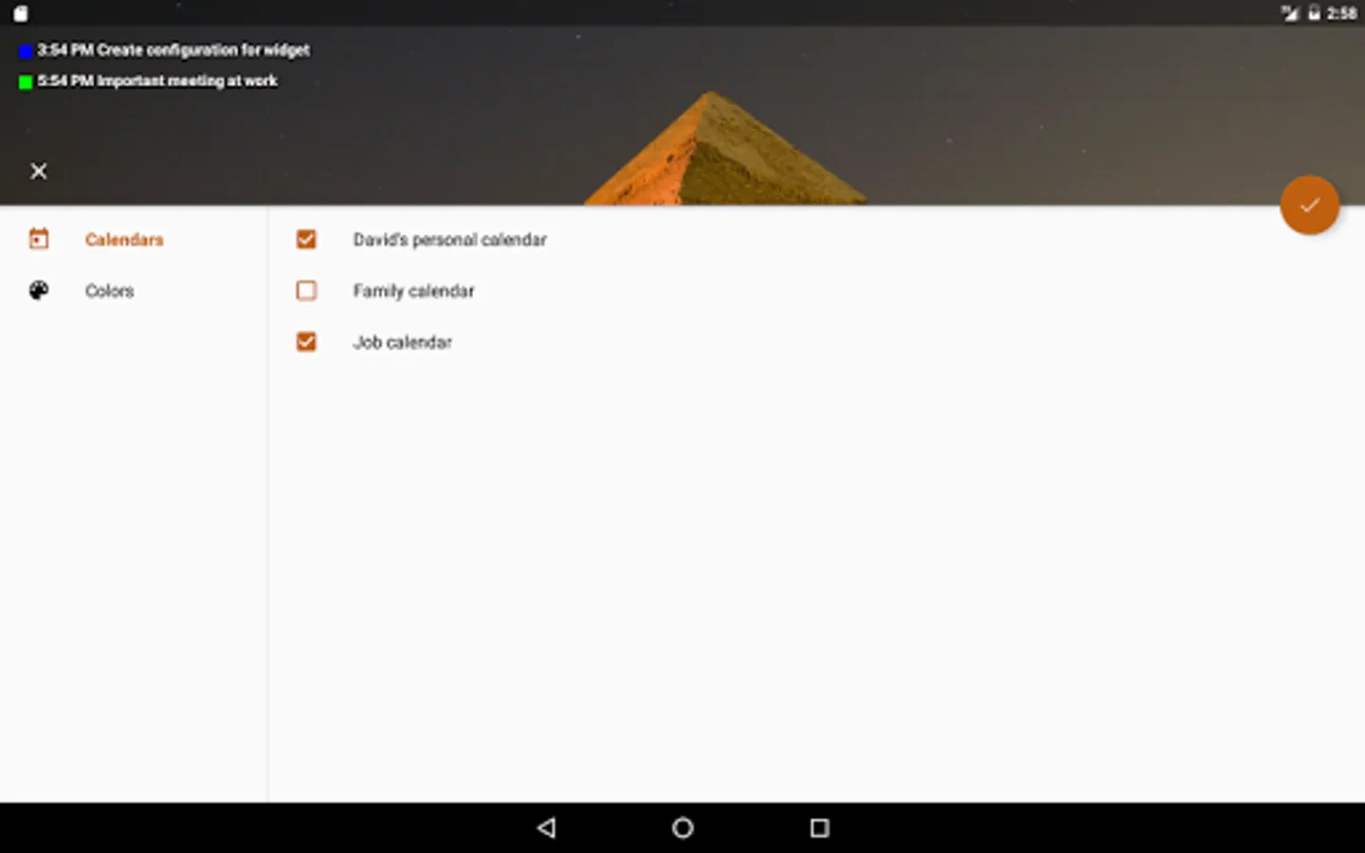Click the notification icon in the status bar

point(21,13)
